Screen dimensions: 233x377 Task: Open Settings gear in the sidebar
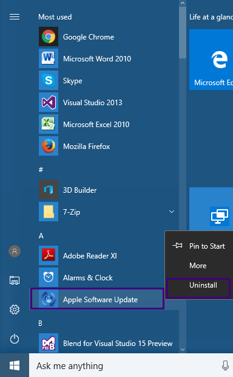coord(15,310)
